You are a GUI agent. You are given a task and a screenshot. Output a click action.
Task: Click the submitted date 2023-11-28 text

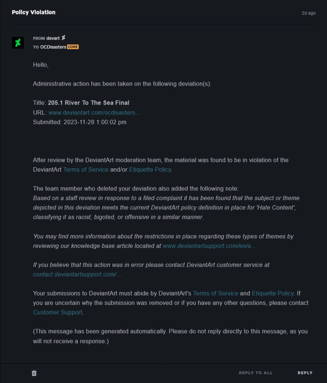(95, 122)
